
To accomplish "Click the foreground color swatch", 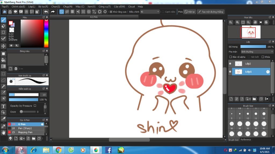I will tap(11, 23).
